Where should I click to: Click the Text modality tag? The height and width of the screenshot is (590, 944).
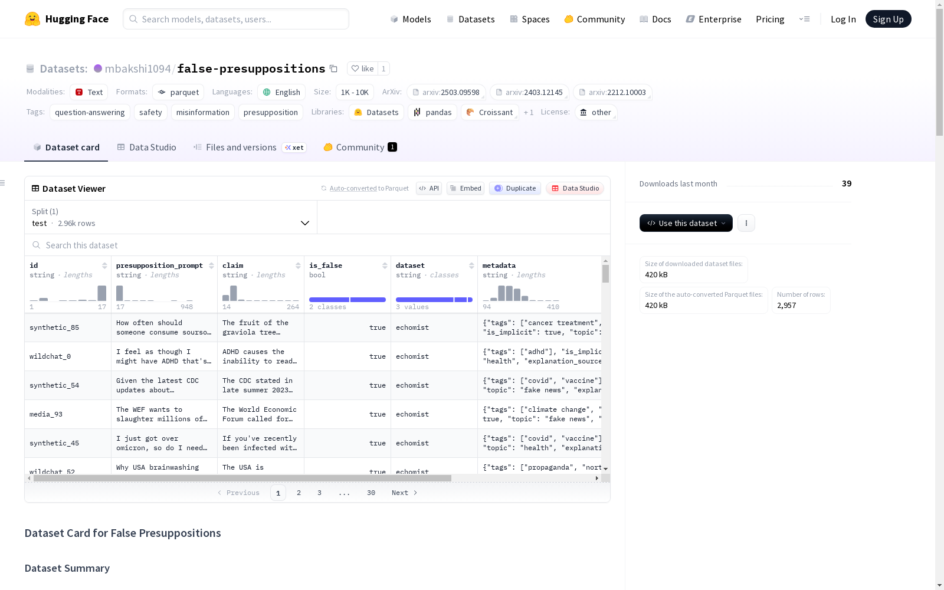89,92
